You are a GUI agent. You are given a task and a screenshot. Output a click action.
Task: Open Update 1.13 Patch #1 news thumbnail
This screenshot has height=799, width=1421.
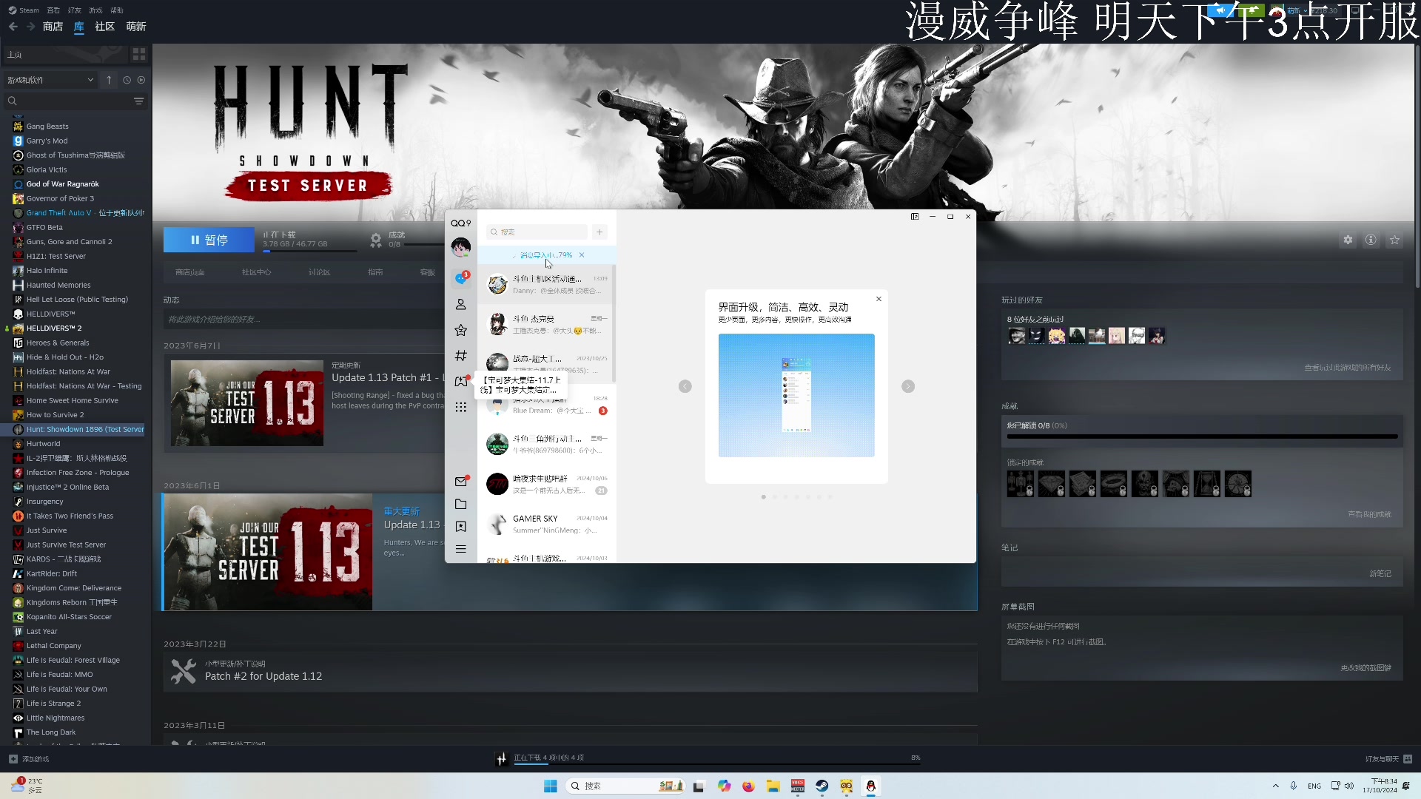[x=246, y=403]
